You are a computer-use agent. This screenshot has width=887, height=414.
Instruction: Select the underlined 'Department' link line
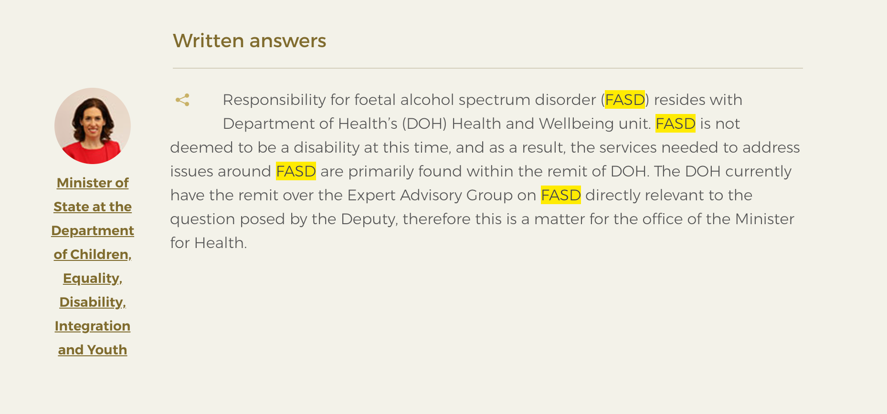click(x=93, y=230)
